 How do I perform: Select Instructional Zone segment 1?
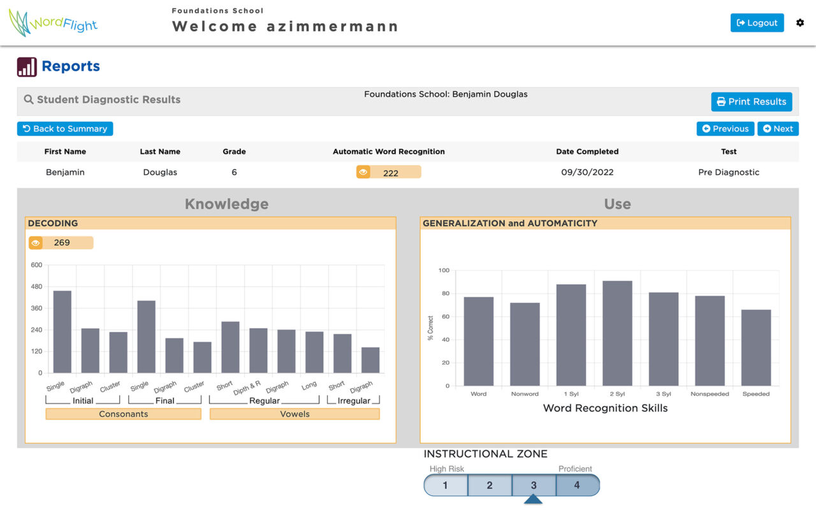pyautogui.click(x=446, y=485)
